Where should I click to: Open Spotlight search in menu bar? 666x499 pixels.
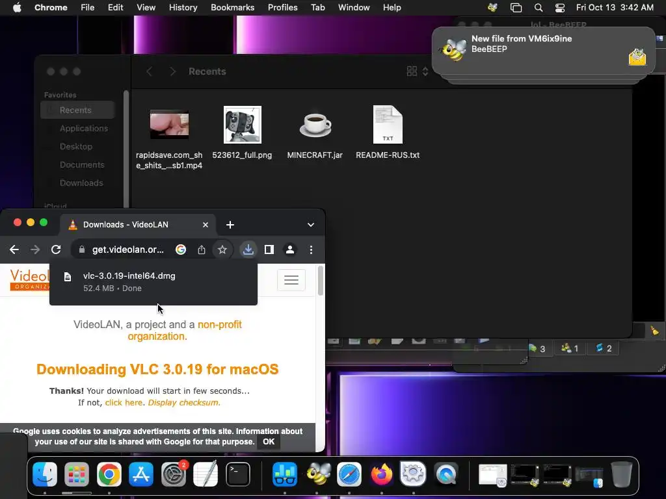point(538,7)
